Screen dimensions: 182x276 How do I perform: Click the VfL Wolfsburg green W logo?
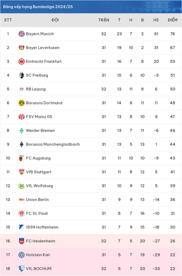[21, 186]
